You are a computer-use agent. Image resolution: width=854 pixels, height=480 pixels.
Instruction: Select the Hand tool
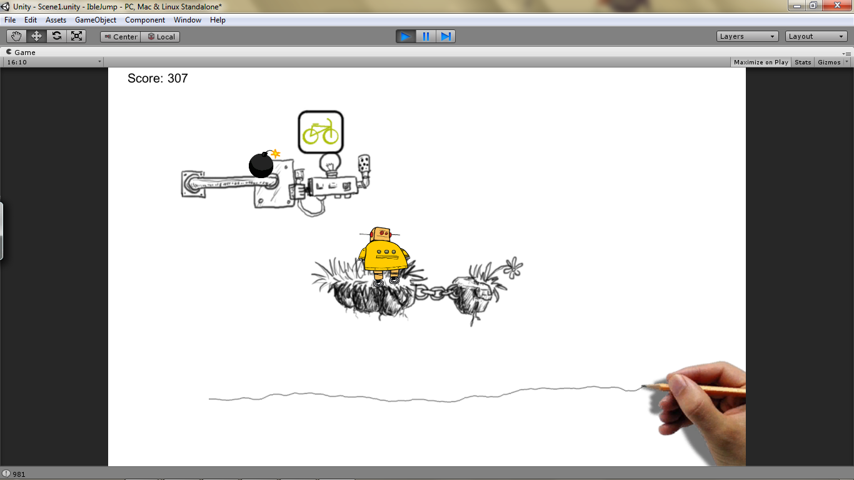pyautogui.click(x=16, y=36)
